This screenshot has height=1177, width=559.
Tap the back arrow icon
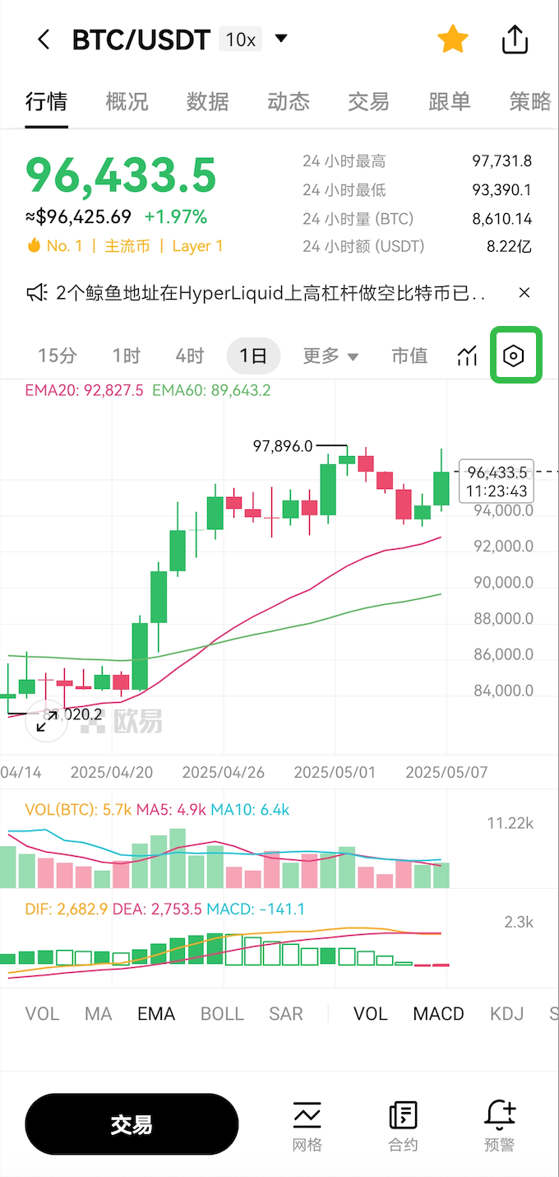tap(44, 40)
